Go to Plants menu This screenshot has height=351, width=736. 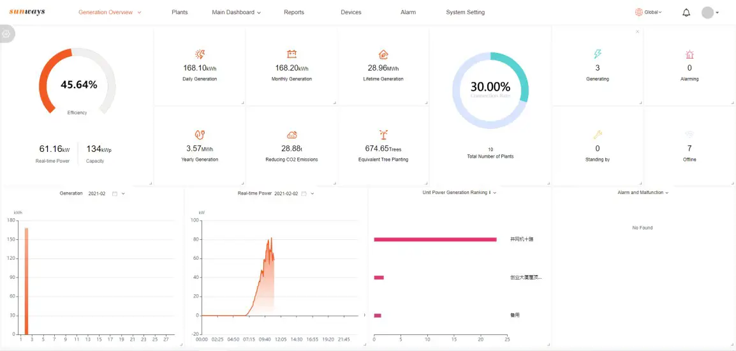point(180,12)
